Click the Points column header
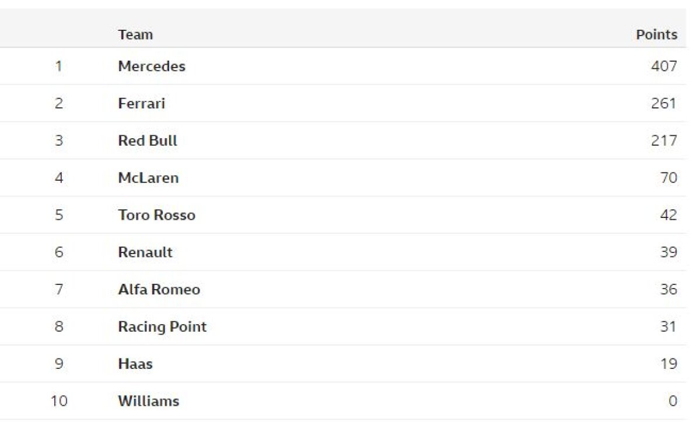Screen dimensions: 700x422 click(656, 34)
